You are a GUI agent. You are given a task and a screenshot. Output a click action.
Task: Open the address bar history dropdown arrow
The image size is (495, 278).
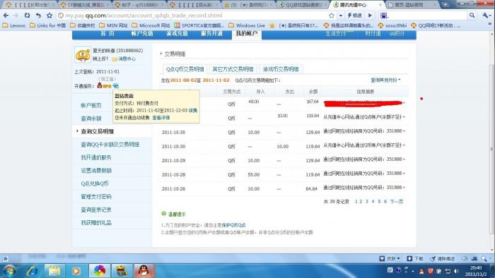tap(341, 15)
